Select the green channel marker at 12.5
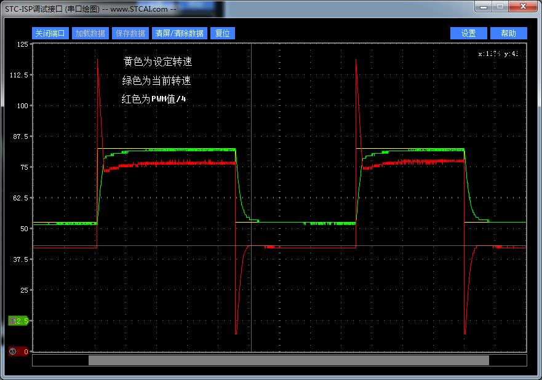Image resolution: width=542 pixels, height=380 pixels. (18, 321)
